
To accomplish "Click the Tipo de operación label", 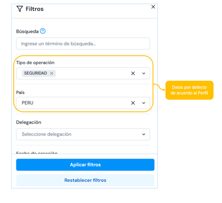I will tap(35, 63).
